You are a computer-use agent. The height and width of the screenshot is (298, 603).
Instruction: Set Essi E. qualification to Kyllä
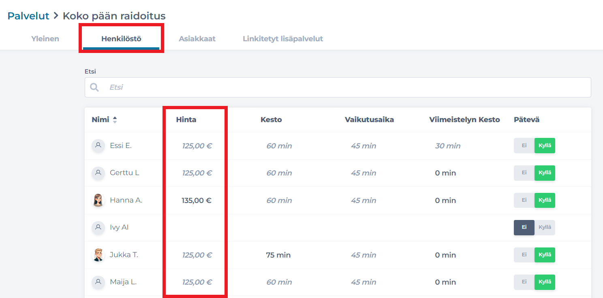point(545,146)
